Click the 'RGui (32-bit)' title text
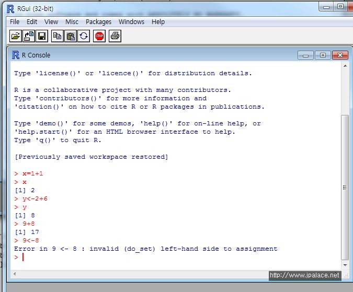Screen dimensions: 353x292 (x=36, y=9)
